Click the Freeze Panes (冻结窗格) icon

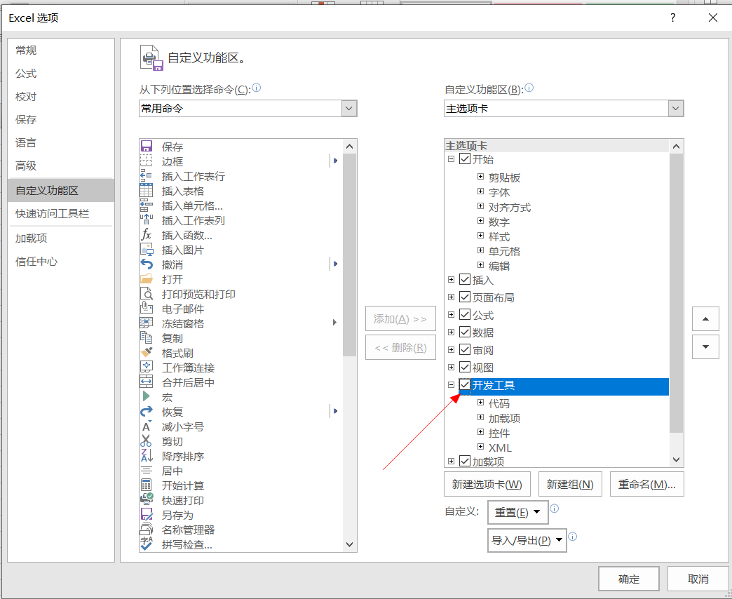point(147,323)
